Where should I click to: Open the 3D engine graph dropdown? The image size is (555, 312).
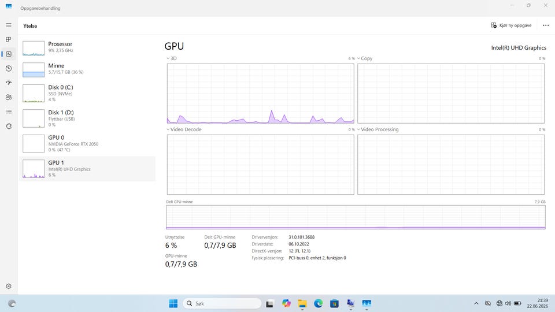pyautogui.click(x=171, y=58)
